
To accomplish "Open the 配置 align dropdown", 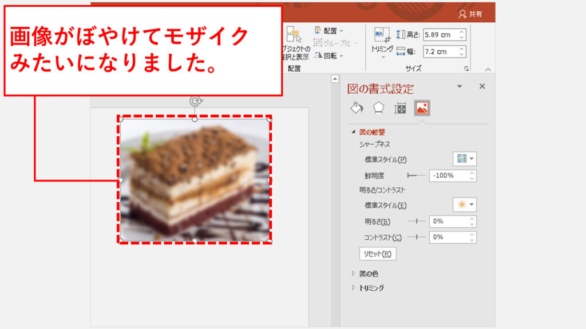I will click(329, 31).
